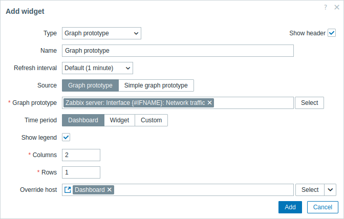344x219 pixels.
Task: Click the override host widget reference icon
Action: pos(68,190)
